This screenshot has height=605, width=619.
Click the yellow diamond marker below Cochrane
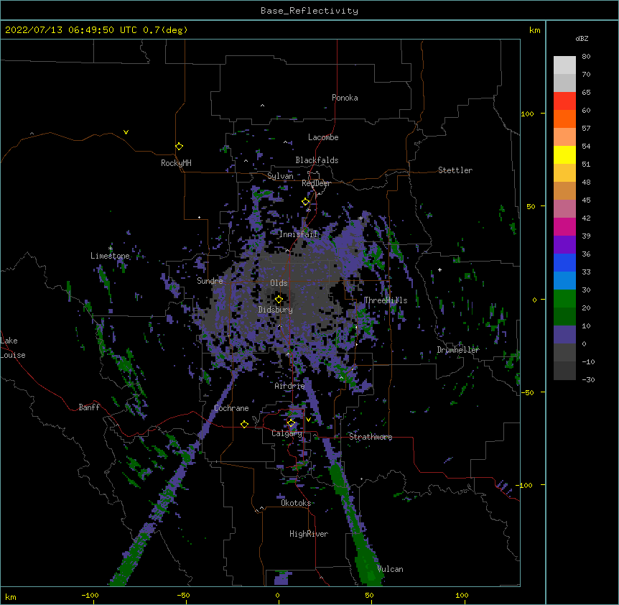[x=244, y=424]
